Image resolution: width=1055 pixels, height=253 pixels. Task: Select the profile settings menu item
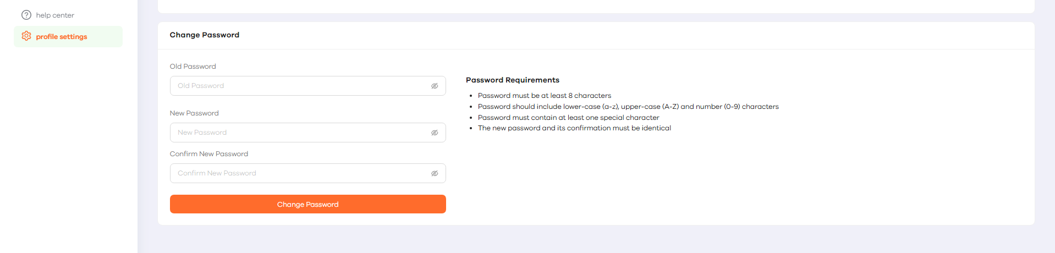tap(68, 36)
